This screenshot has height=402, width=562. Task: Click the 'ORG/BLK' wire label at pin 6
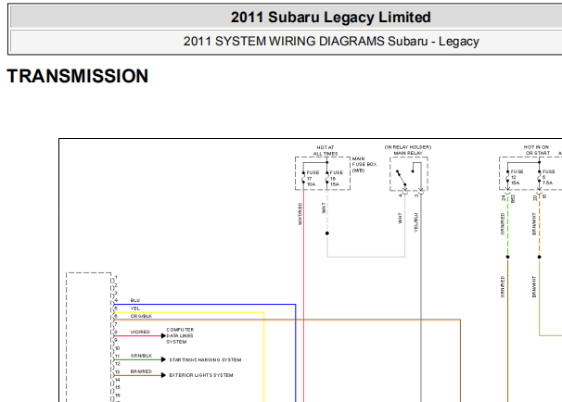coord(141,316)
